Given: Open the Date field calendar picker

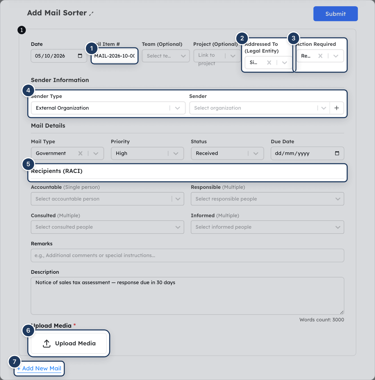Looking at the screenshot, I should tap(80, 56).
